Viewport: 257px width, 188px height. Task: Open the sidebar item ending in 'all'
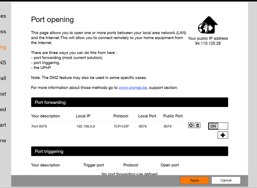(3, 78)
